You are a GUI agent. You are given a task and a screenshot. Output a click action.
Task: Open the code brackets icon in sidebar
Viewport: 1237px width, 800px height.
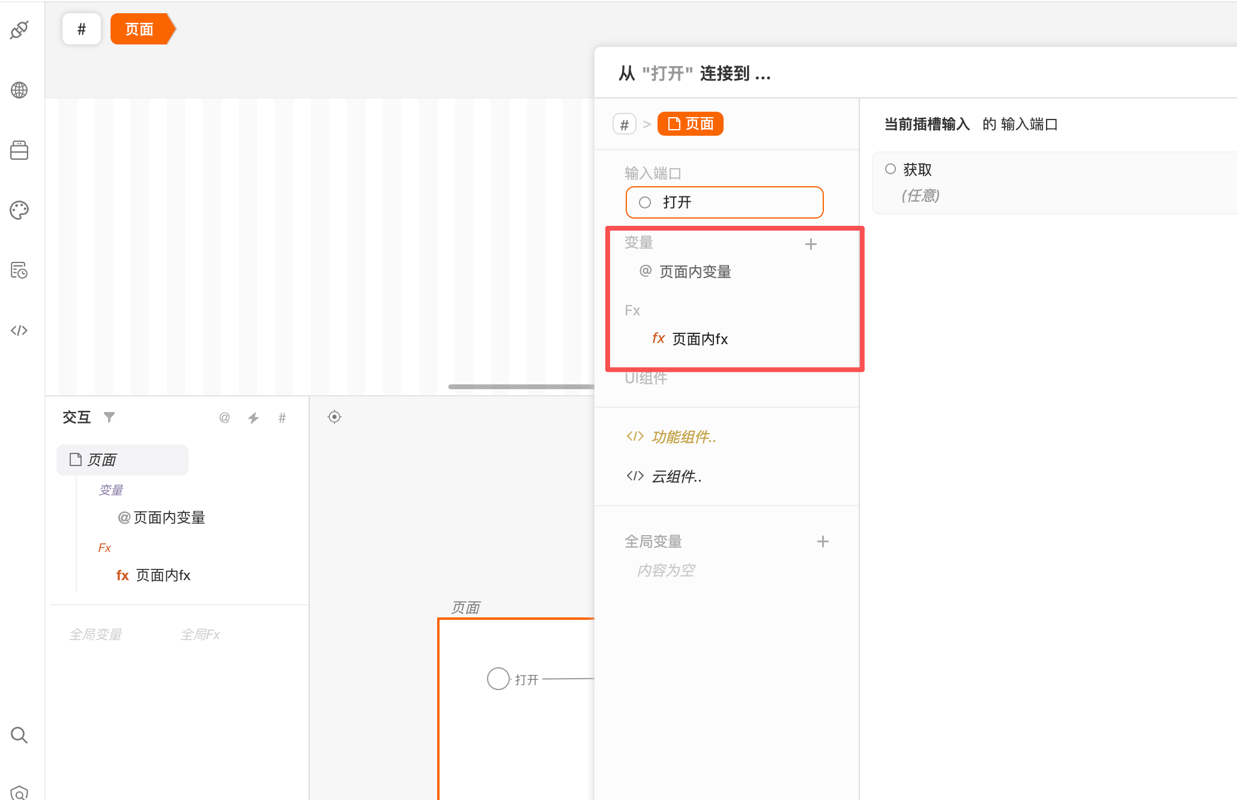(19, 330)
